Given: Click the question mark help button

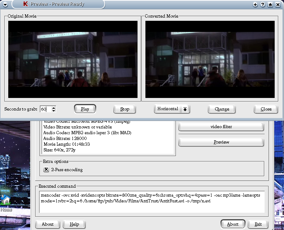Looking at the screenshot, I should [x=262, y=5].
